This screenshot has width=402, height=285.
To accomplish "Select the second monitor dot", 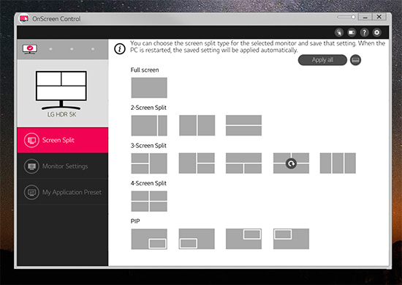I will 50,49.
